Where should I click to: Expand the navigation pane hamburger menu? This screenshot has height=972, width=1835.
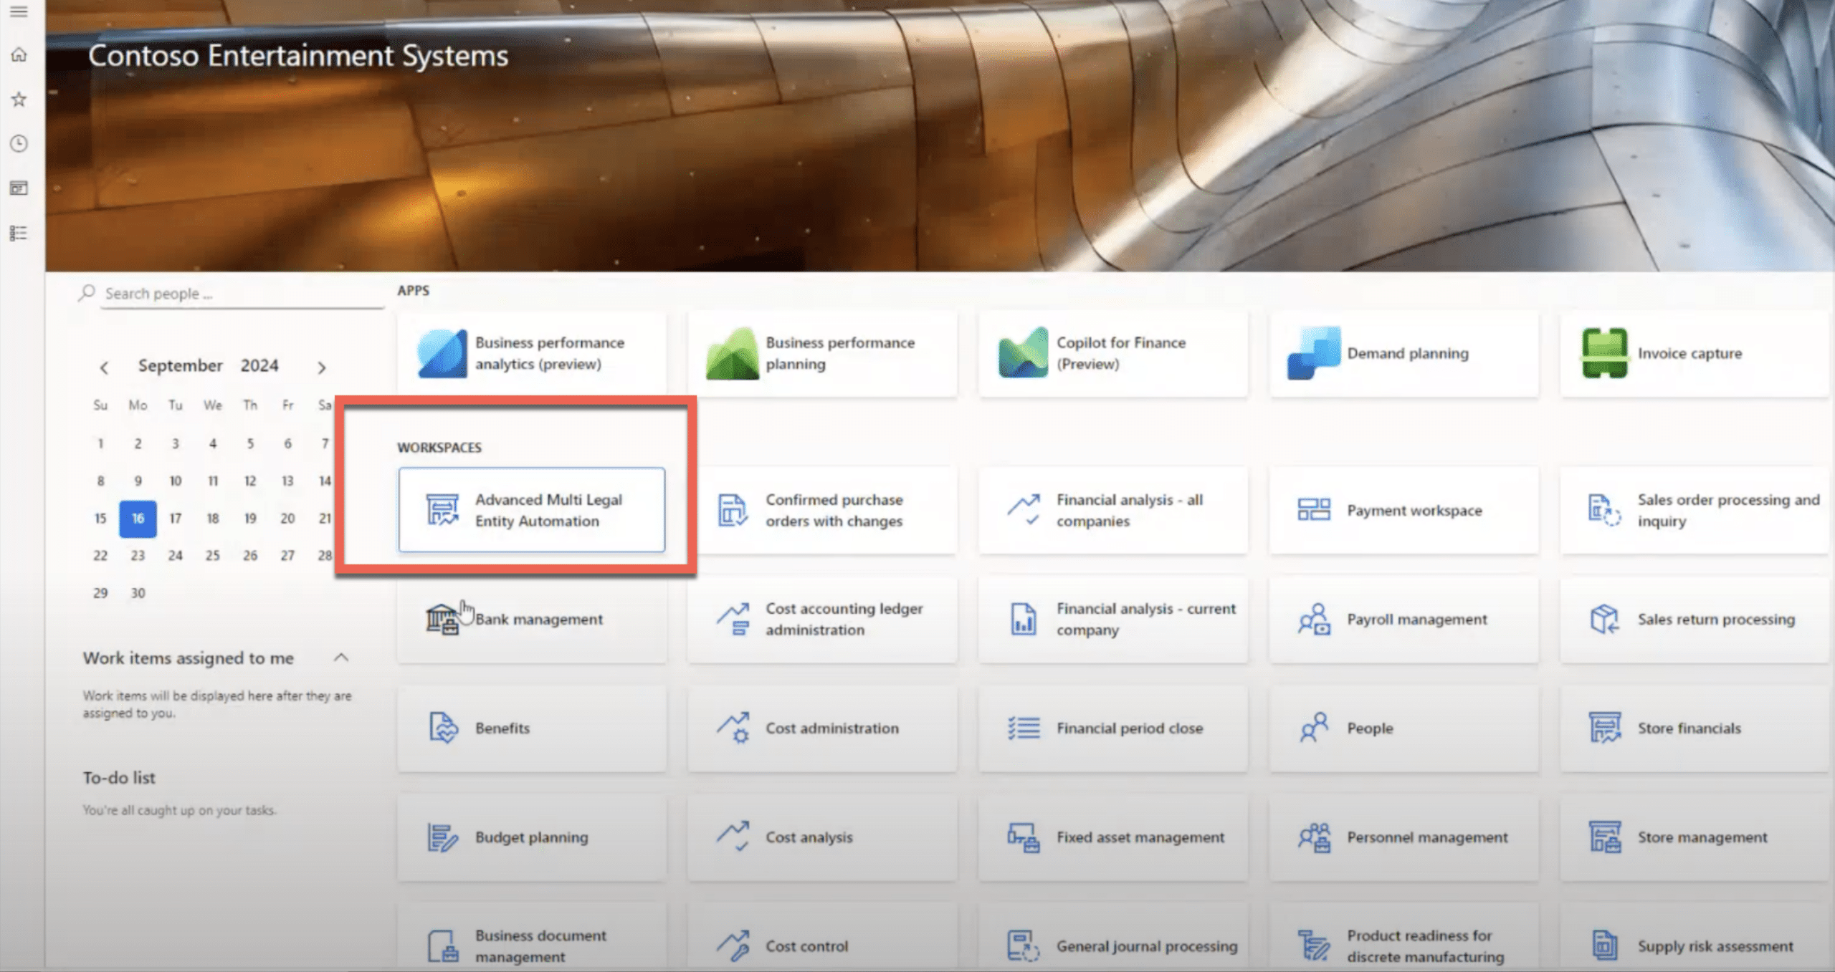pyautogui.click(x=19, y=11)
